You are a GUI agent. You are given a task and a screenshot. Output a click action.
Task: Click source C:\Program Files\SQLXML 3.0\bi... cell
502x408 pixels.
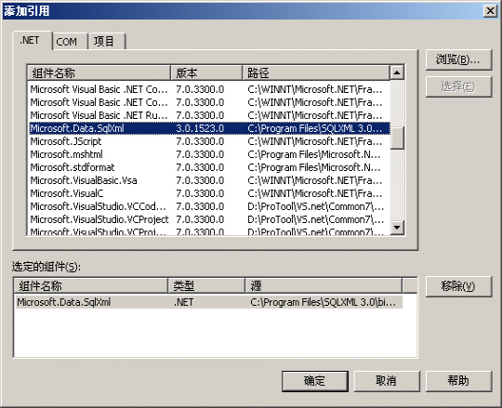pos(323,302)
